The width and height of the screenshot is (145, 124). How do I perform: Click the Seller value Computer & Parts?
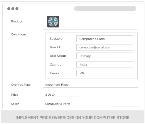pos(58,104)
